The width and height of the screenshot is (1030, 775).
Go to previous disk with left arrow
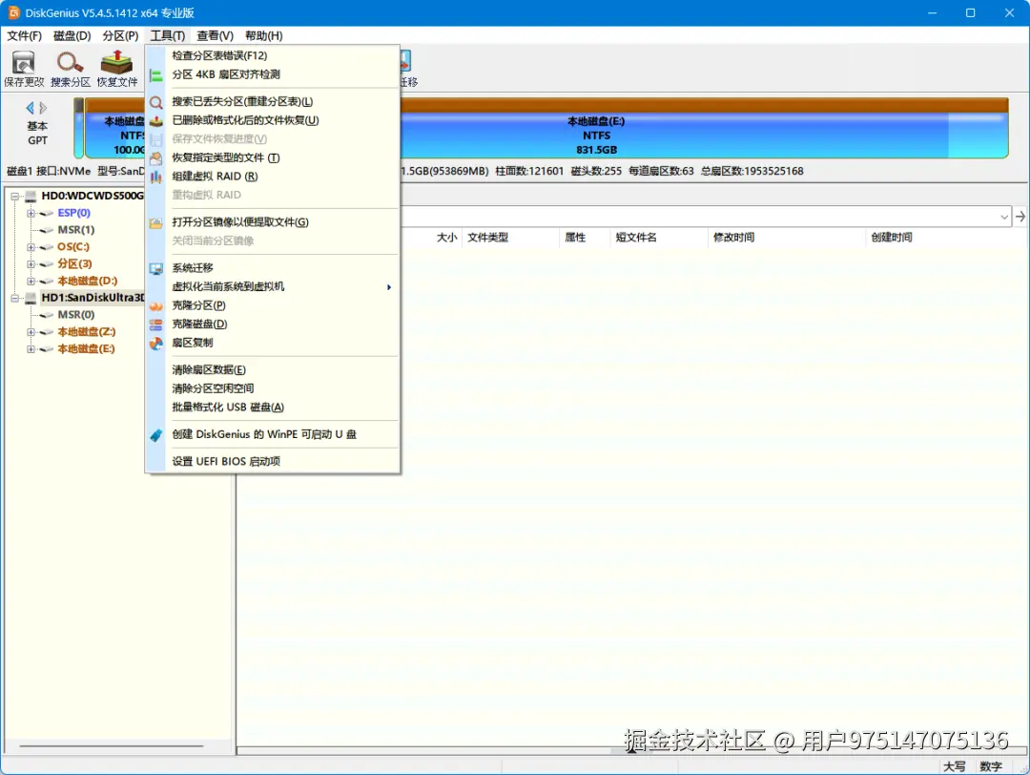[30, 108]
